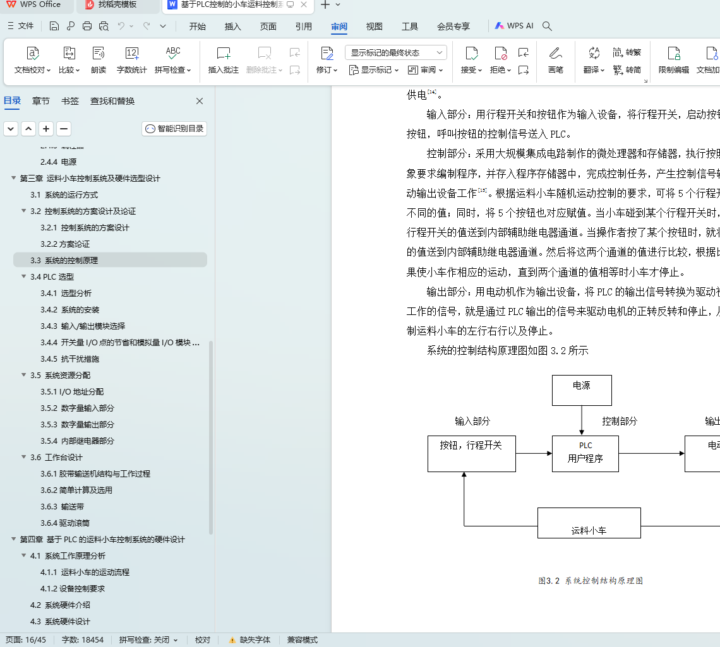Open the 文档校对 proofreading tool
The height and width of the screenshot is (647, 720).
pyautogui.click(x=32, y=60)
